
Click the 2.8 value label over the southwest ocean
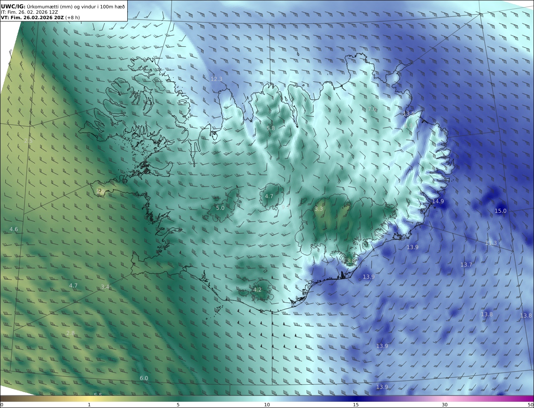[71, 332]
